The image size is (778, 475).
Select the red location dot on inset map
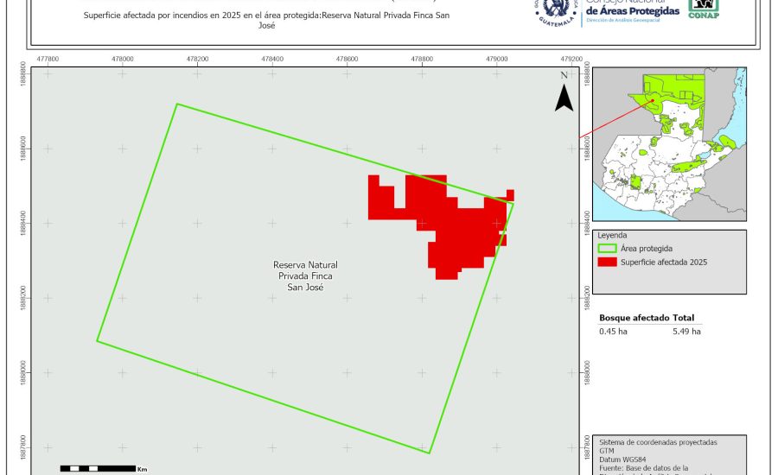653,100
